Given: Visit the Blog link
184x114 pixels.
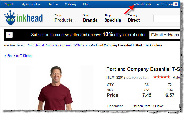Looking at the screenshot, I should click(x=86, y=4).
